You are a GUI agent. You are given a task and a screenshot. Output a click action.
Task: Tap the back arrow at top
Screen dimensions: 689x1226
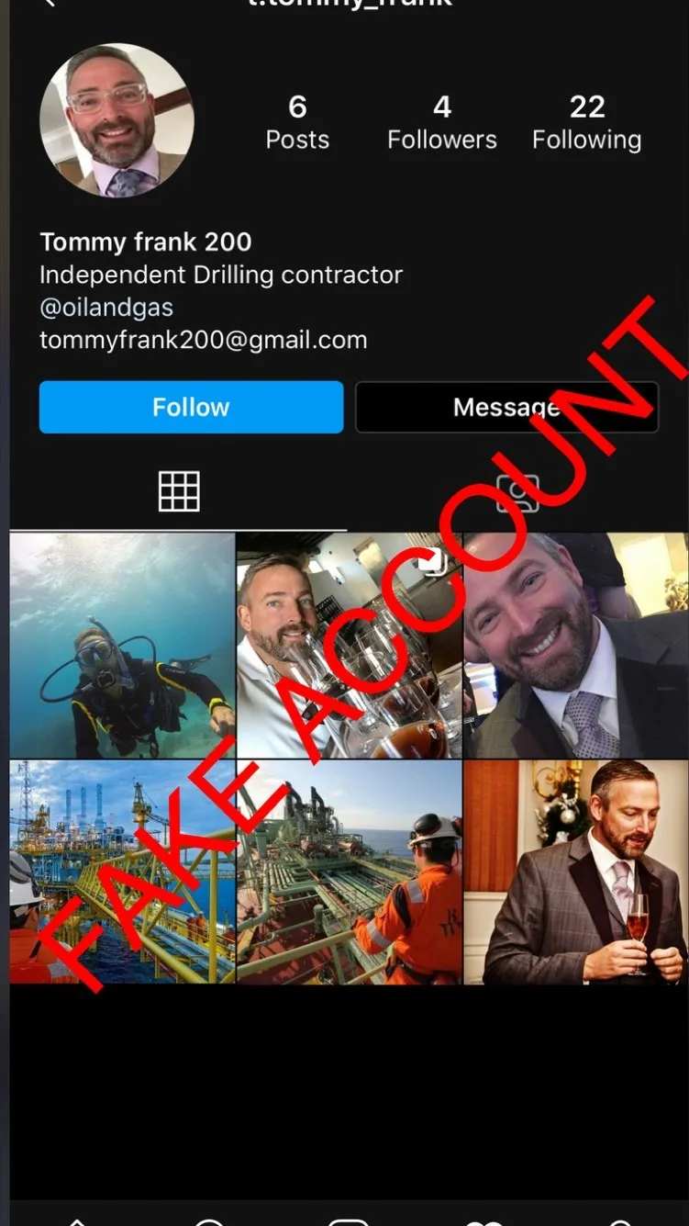[49, 4]
